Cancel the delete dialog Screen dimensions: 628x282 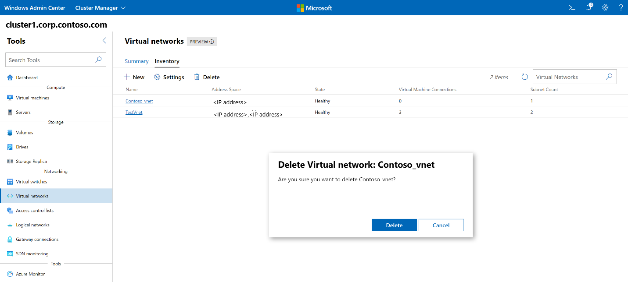(x=441, y=225)
